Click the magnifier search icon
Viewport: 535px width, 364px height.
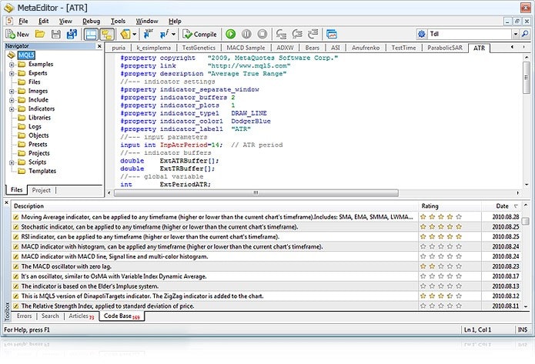(525, 34)
